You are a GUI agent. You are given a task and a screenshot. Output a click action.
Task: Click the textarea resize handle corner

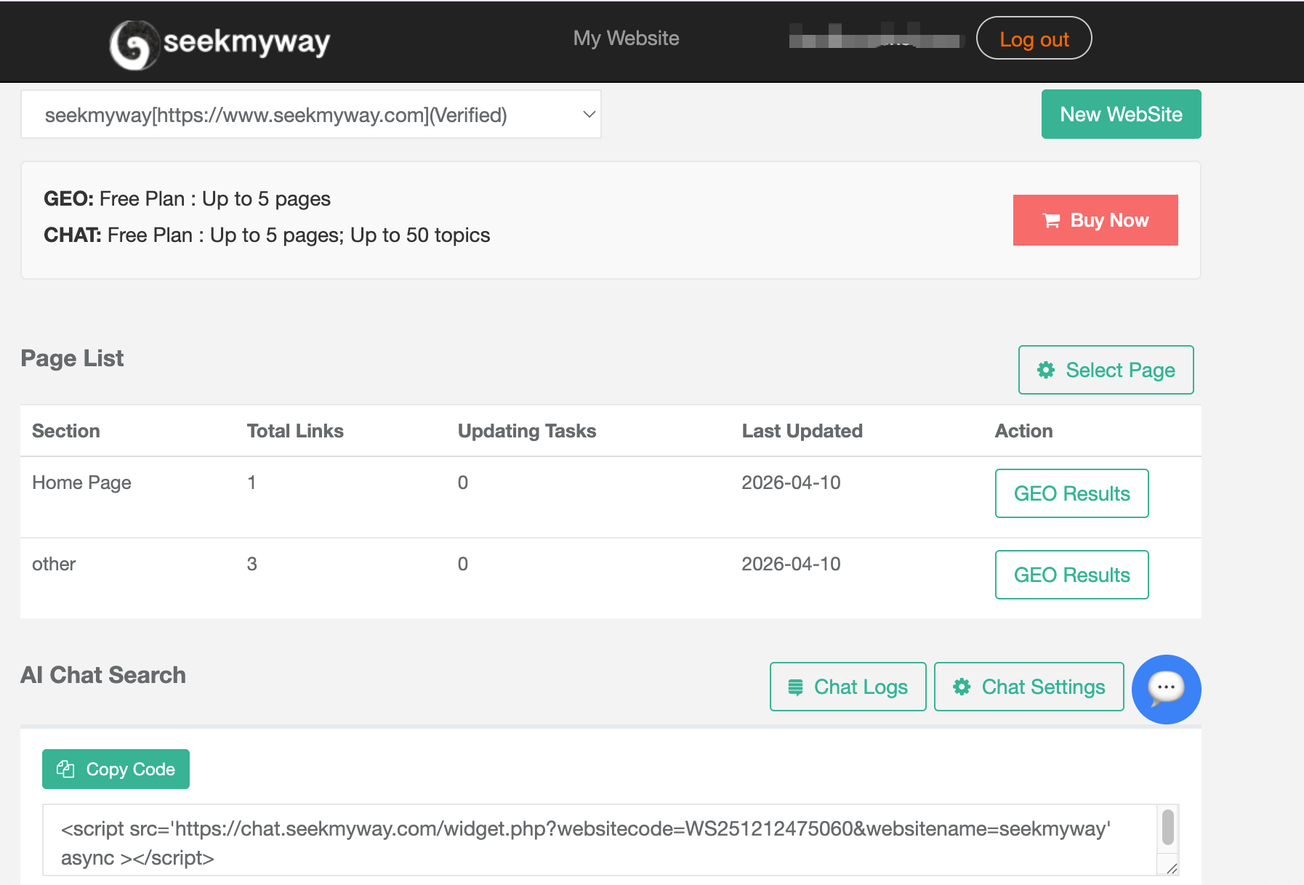pyautogui.click(x=1171, y=868)
